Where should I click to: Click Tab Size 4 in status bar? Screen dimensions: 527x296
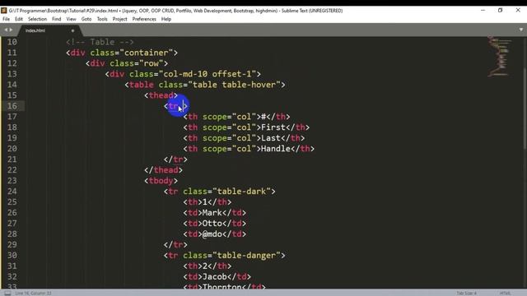click(x=466, y=293)
